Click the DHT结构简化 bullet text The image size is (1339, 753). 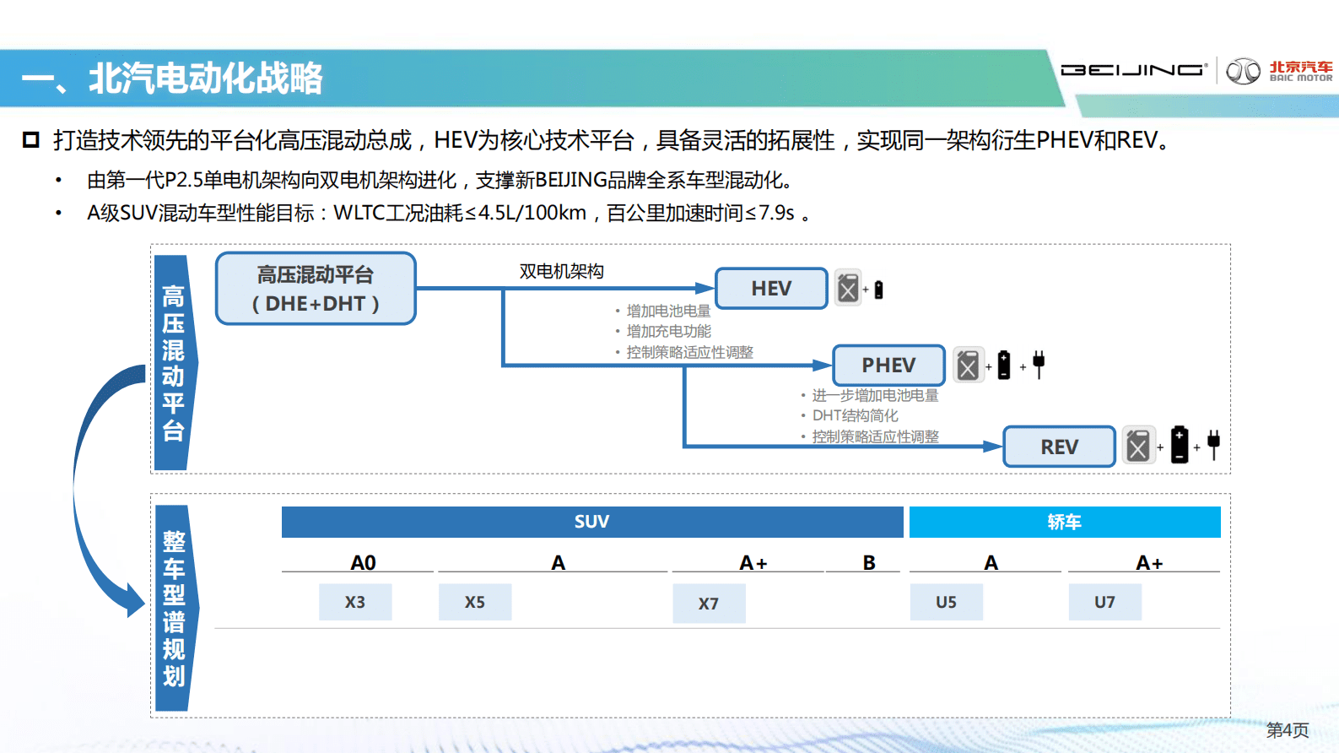[x=855, y=415]
